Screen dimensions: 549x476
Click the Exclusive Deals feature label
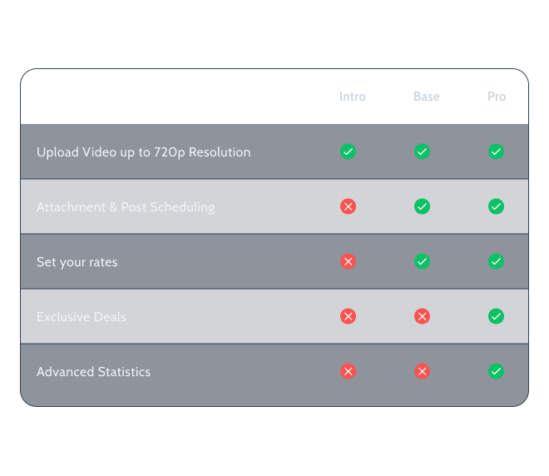(x=82, y=317)
